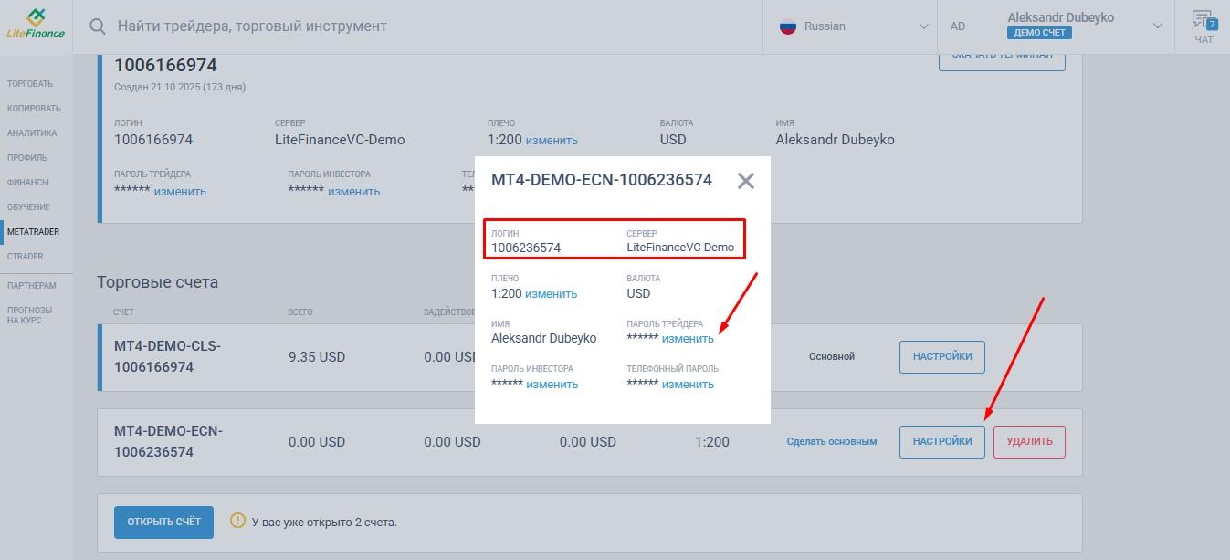Select CTRADER in the sidebar
The height and width of the screenshot is (560, 1230).
coord(26,257)
